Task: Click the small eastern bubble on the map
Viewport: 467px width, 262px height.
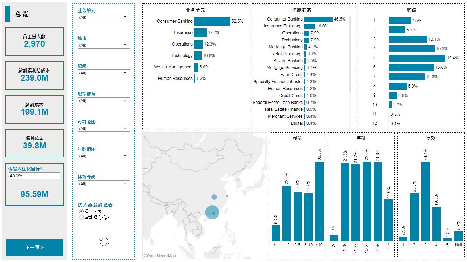Action: [227, 196]
